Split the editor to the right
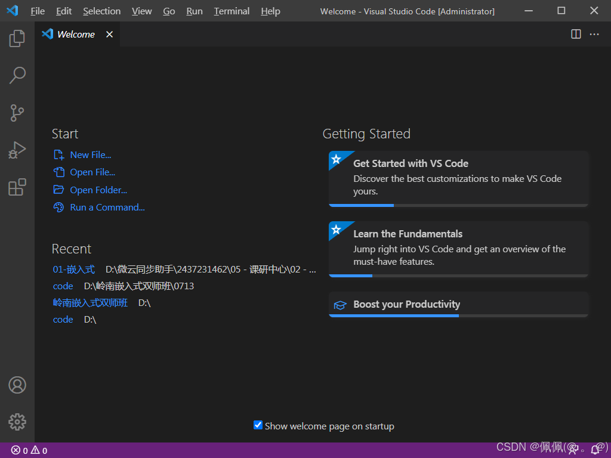611x458 pixels. [576, 34]
